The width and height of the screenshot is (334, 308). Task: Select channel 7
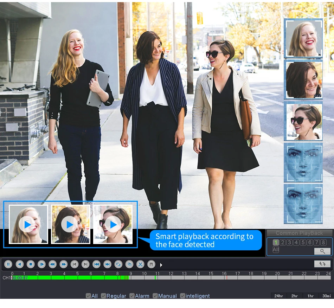point(316,242)
